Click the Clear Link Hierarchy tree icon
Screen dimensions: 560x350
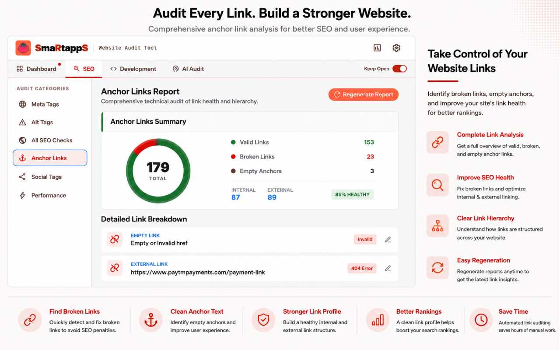click(x=437, y=226)
